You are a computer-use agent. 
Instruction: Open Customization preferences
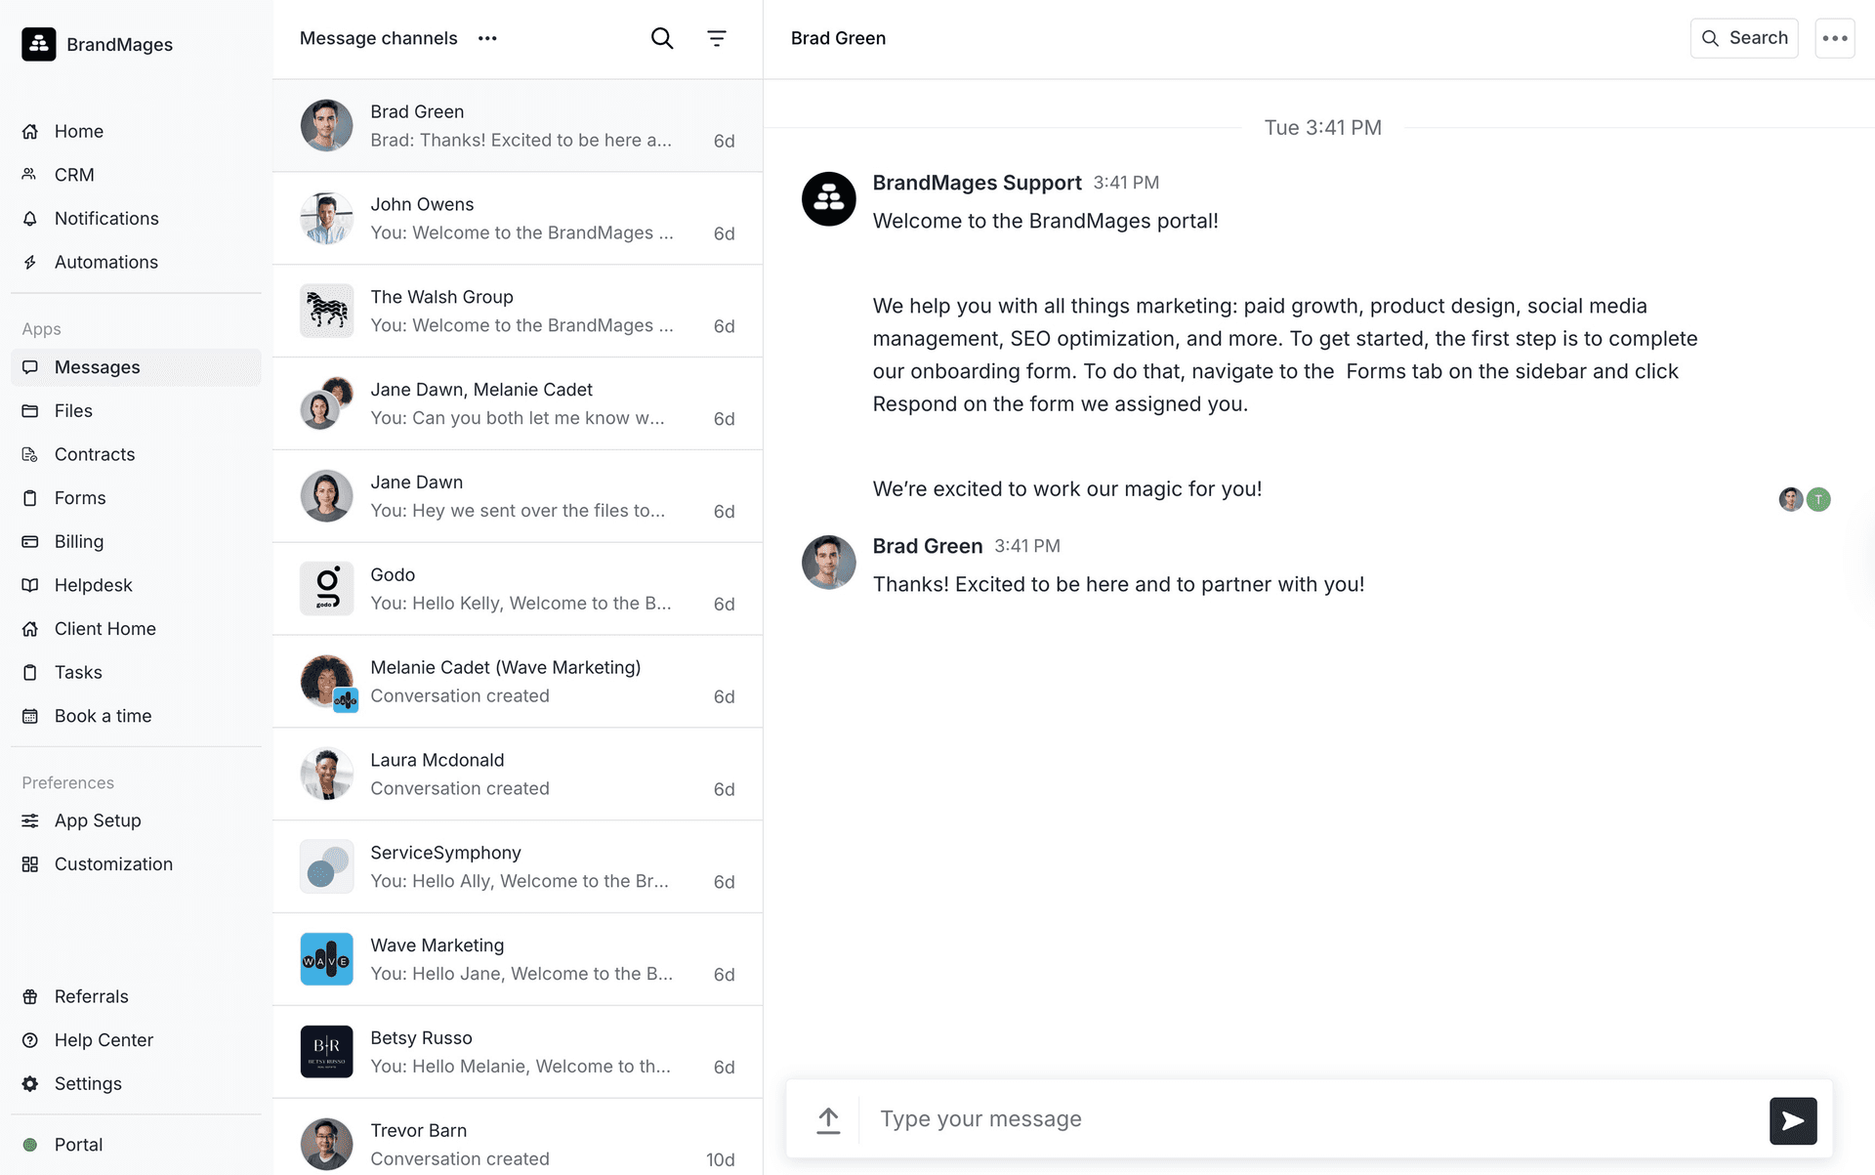click(113, 864)
